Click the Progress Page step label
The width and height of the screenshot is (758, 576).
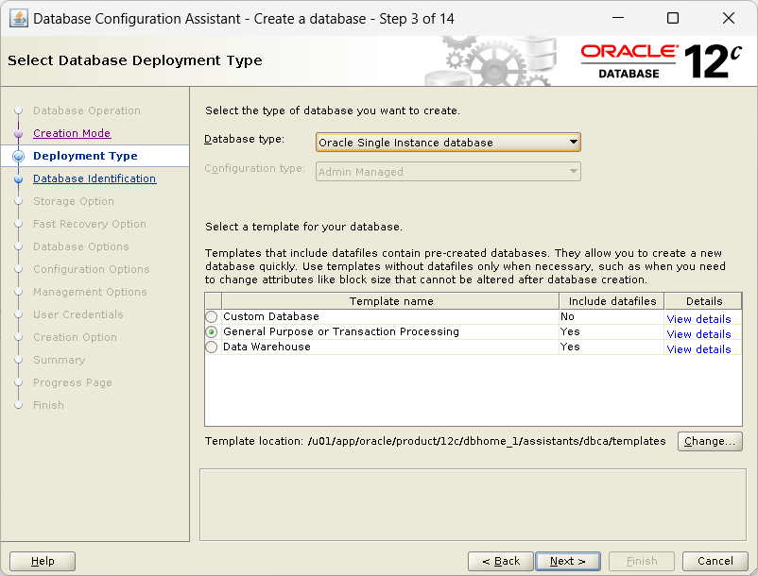click(73, 382)
